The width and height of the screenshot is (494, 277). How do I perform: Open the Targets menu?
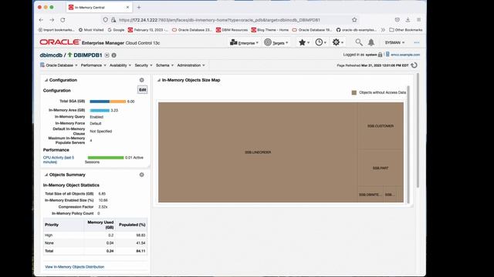(276, 42)
